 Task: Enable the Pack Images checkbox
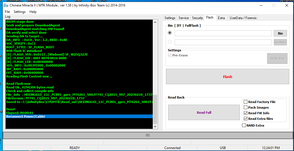pyautogui.click(x=246, y=107)
